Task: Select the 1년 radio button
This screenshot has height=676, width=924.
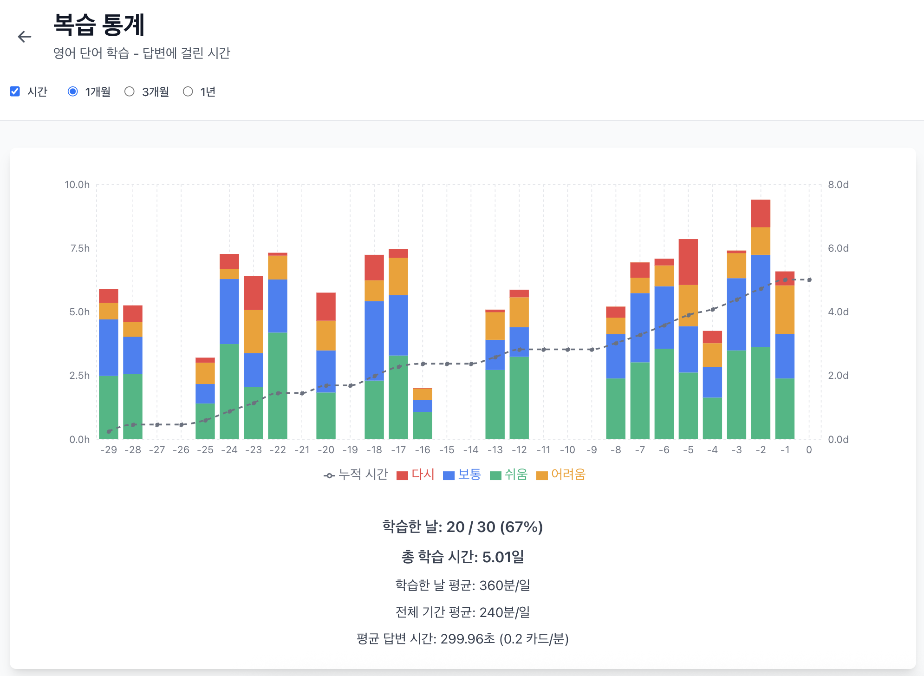Action: pyautogui.click(x=188, y=91)
